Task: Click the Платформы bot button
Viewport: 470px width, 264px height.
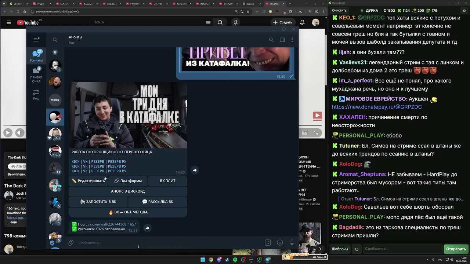Action: click(128, 181)
